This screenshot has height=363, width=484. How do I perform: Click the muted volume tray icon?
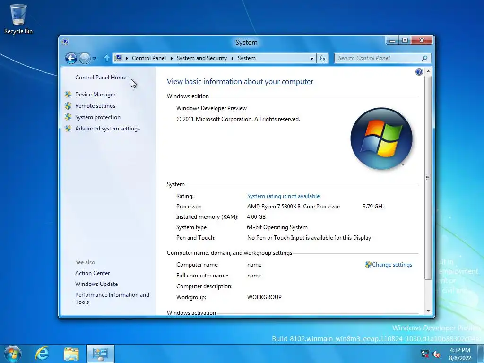(436, 354)
